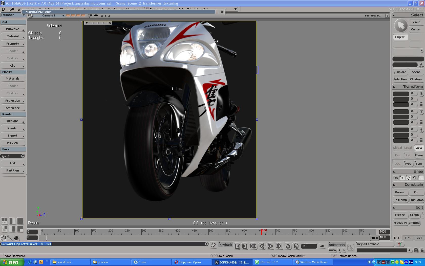Click the camera icon in viewport header
The image size is (425, 266).
click(x=90, y=16)
